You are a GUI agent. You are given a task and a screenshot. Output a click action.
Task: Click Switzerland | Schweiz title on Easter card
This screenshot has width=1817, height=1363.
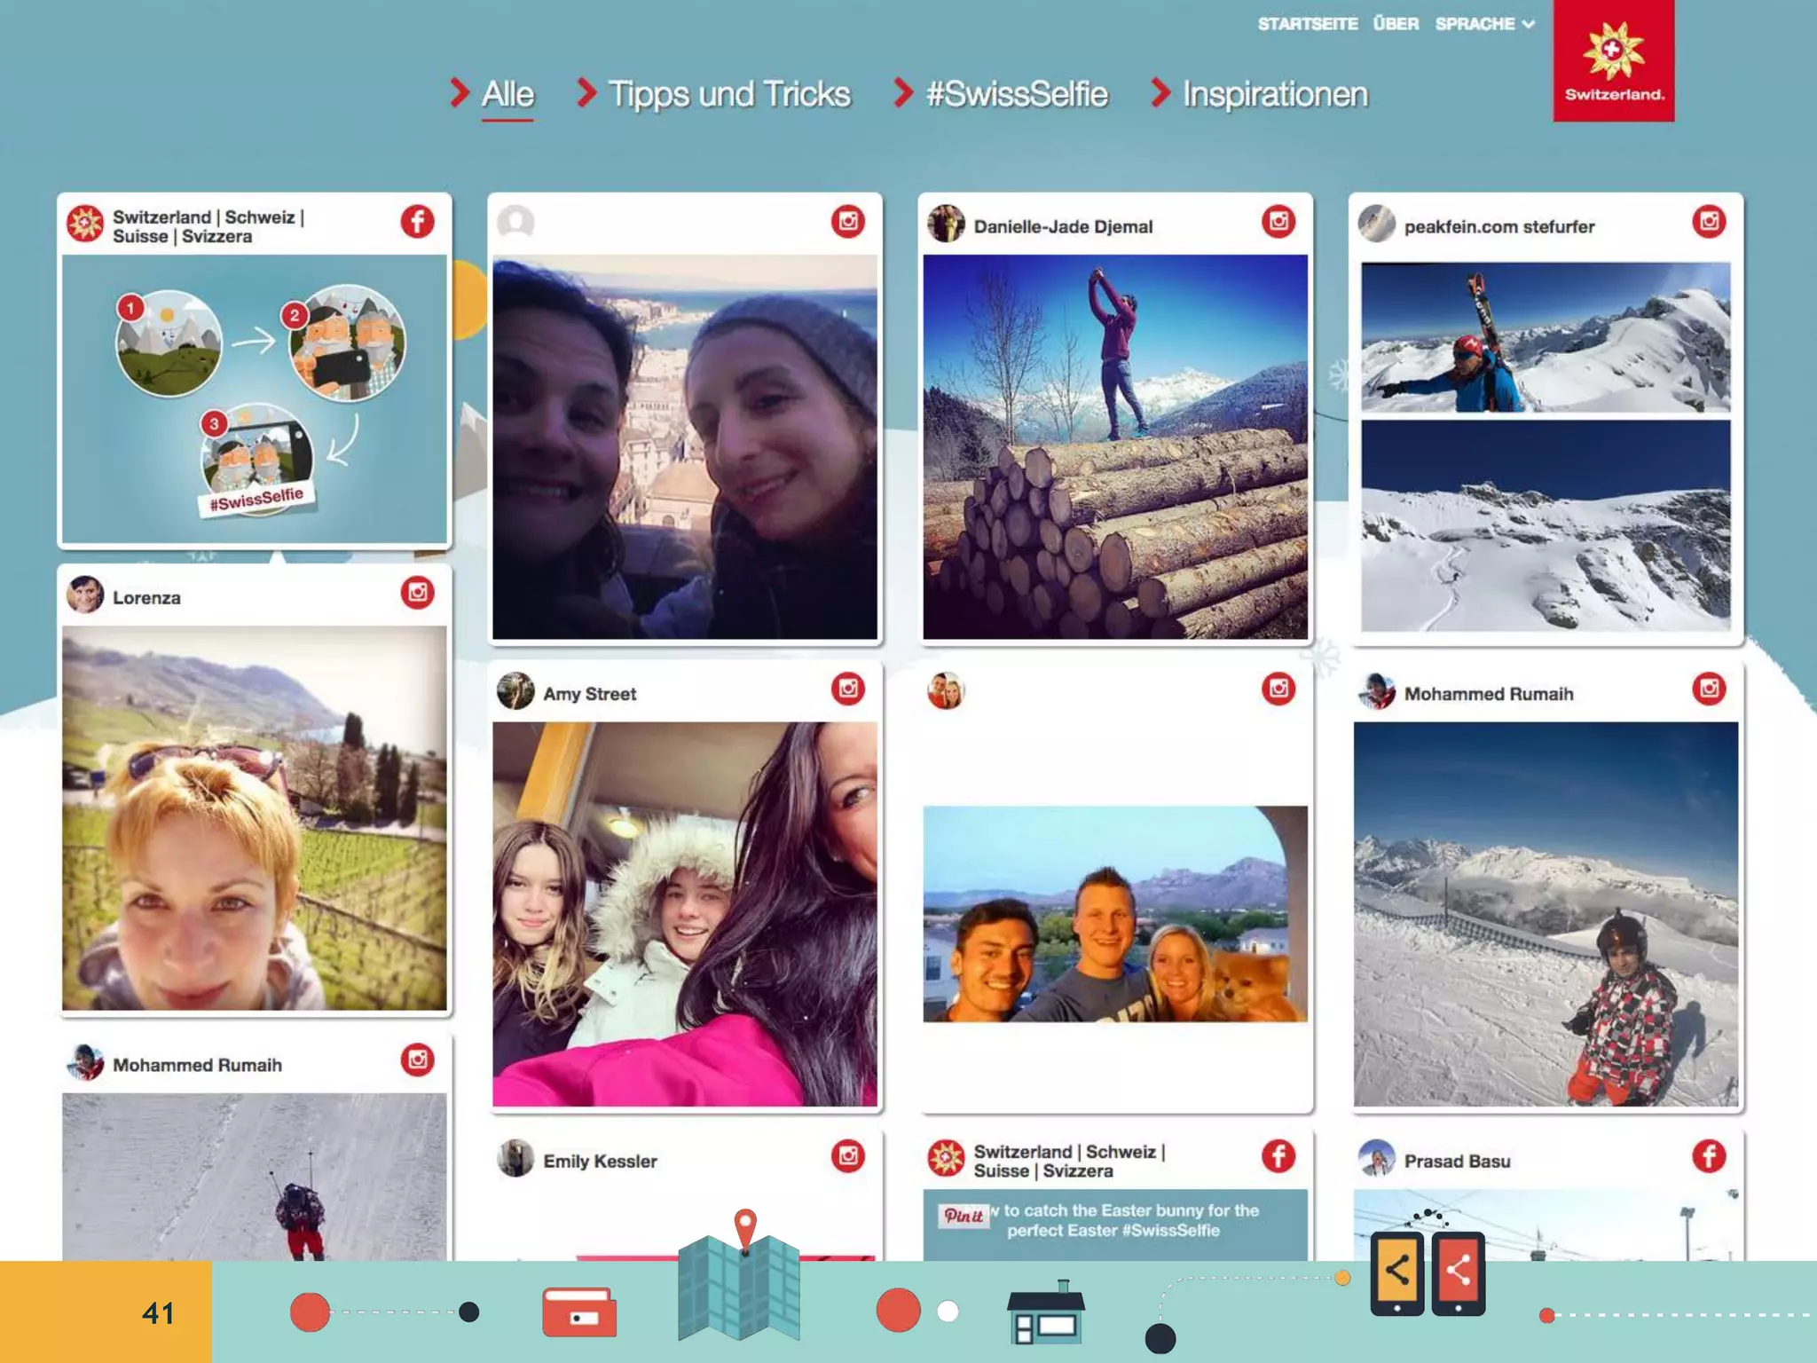(x=1069, y=1161)
